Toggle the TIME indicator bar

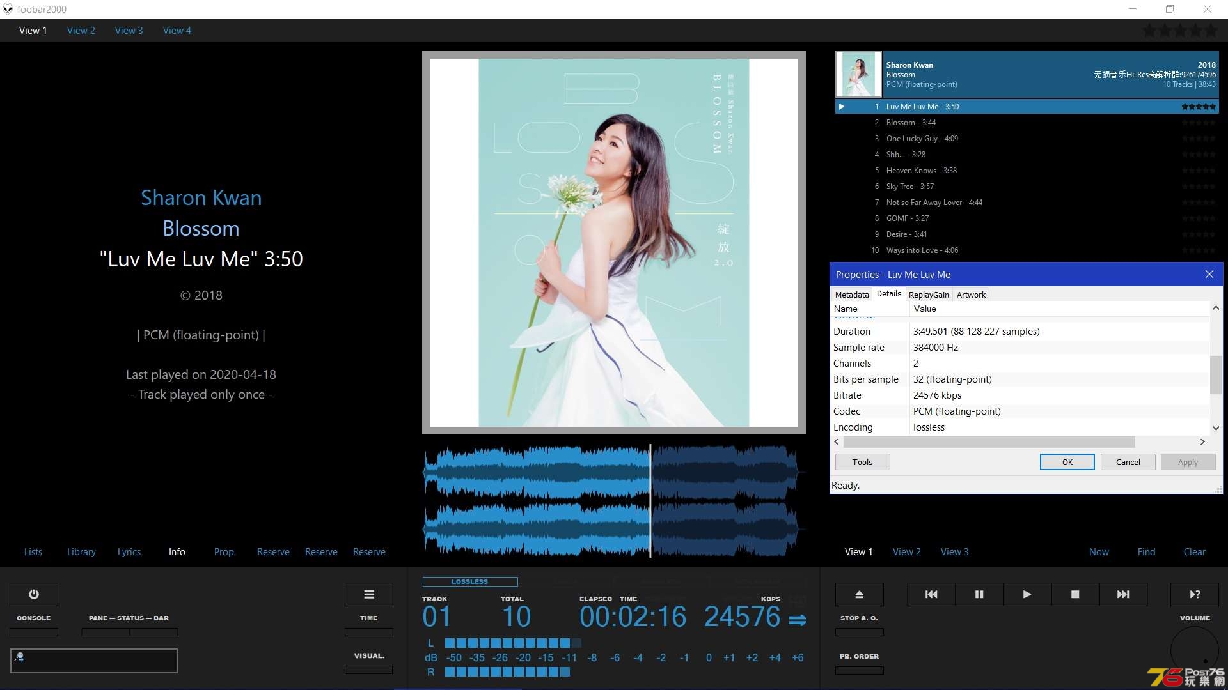click(369, 632)
